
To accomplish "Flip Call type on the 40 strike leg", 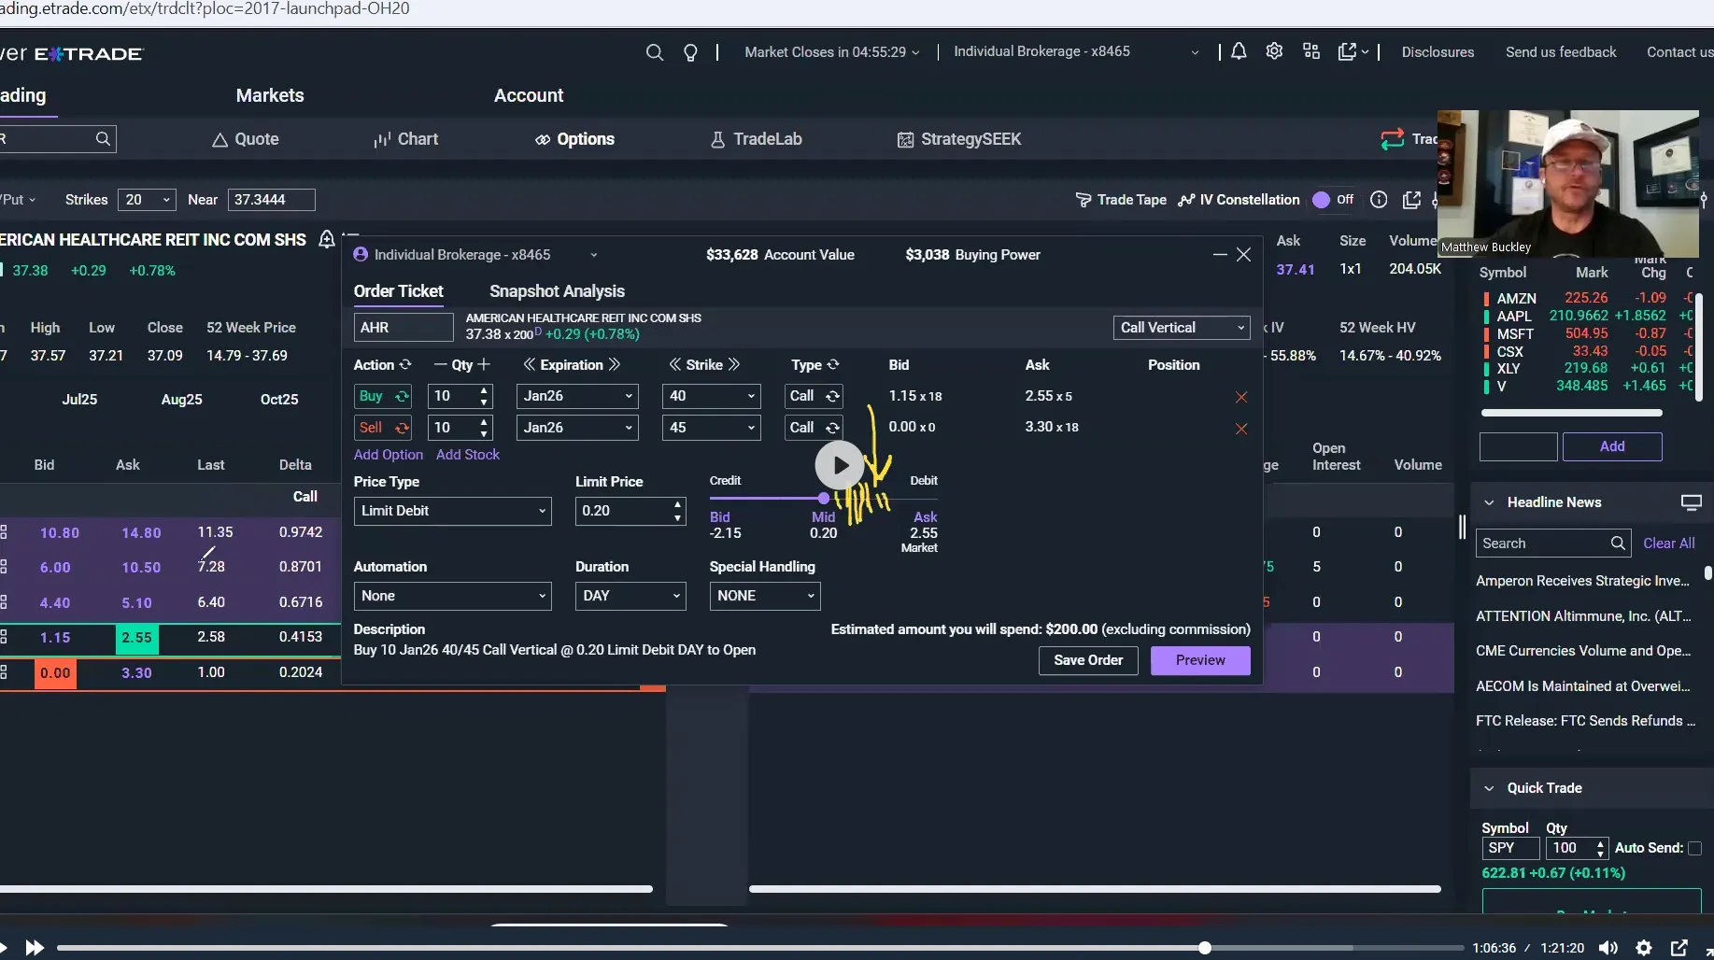I will pyautogui.click(x=832, y=396).
